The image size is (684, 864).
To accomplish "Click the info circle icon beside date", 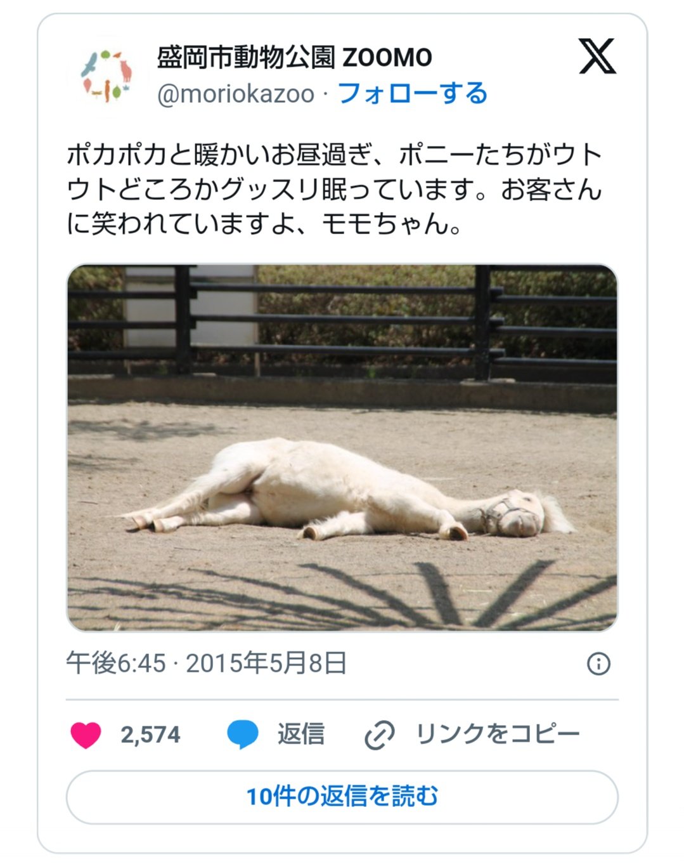I will click(598, 664).
